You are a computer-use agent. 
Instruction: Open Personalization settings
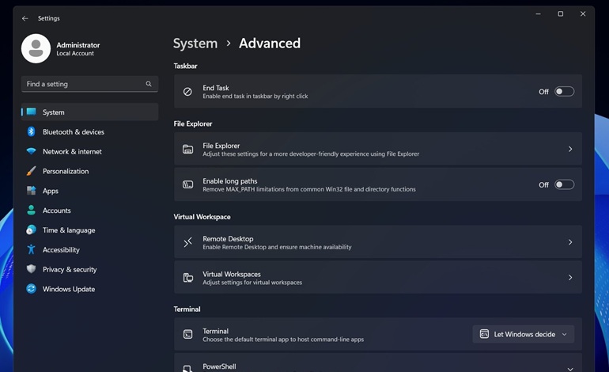[x=89, y=171]
